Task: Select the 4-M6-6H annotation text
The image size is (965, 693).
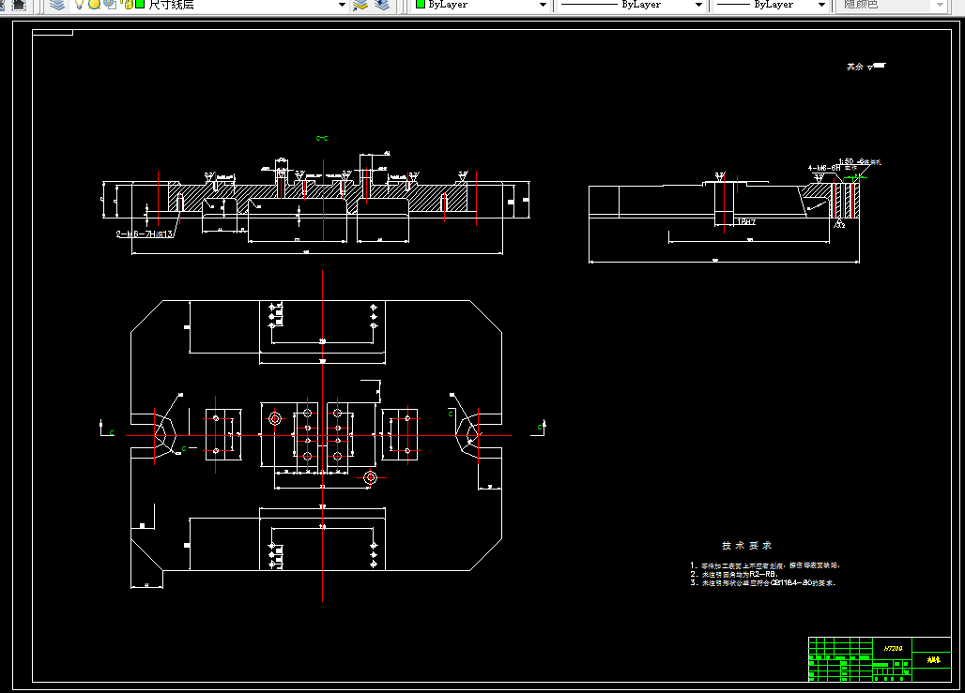Action: (x=825, y=168)
